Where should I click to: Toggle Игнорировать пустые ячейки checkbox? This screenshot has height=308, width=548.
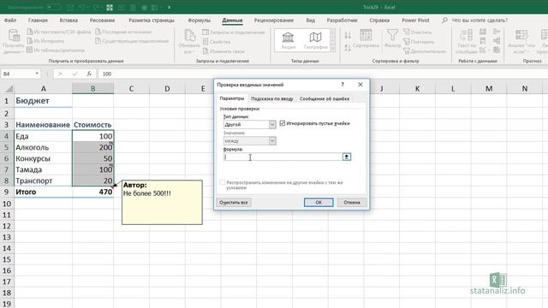pos(283,123)
